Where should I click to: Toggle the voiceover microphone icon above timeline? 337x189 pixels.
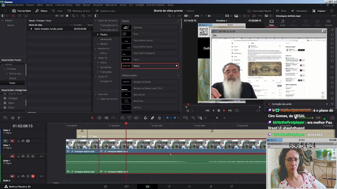19,118
